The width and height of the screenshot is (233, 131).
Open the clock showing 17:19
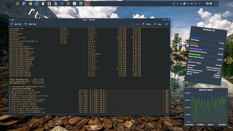click(x=209, y=4)
